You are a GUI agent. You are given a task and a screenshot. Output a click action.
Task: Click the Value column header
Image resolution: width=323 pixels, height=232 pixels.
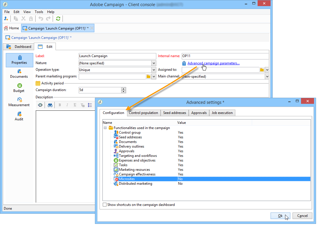pos(214,123)
